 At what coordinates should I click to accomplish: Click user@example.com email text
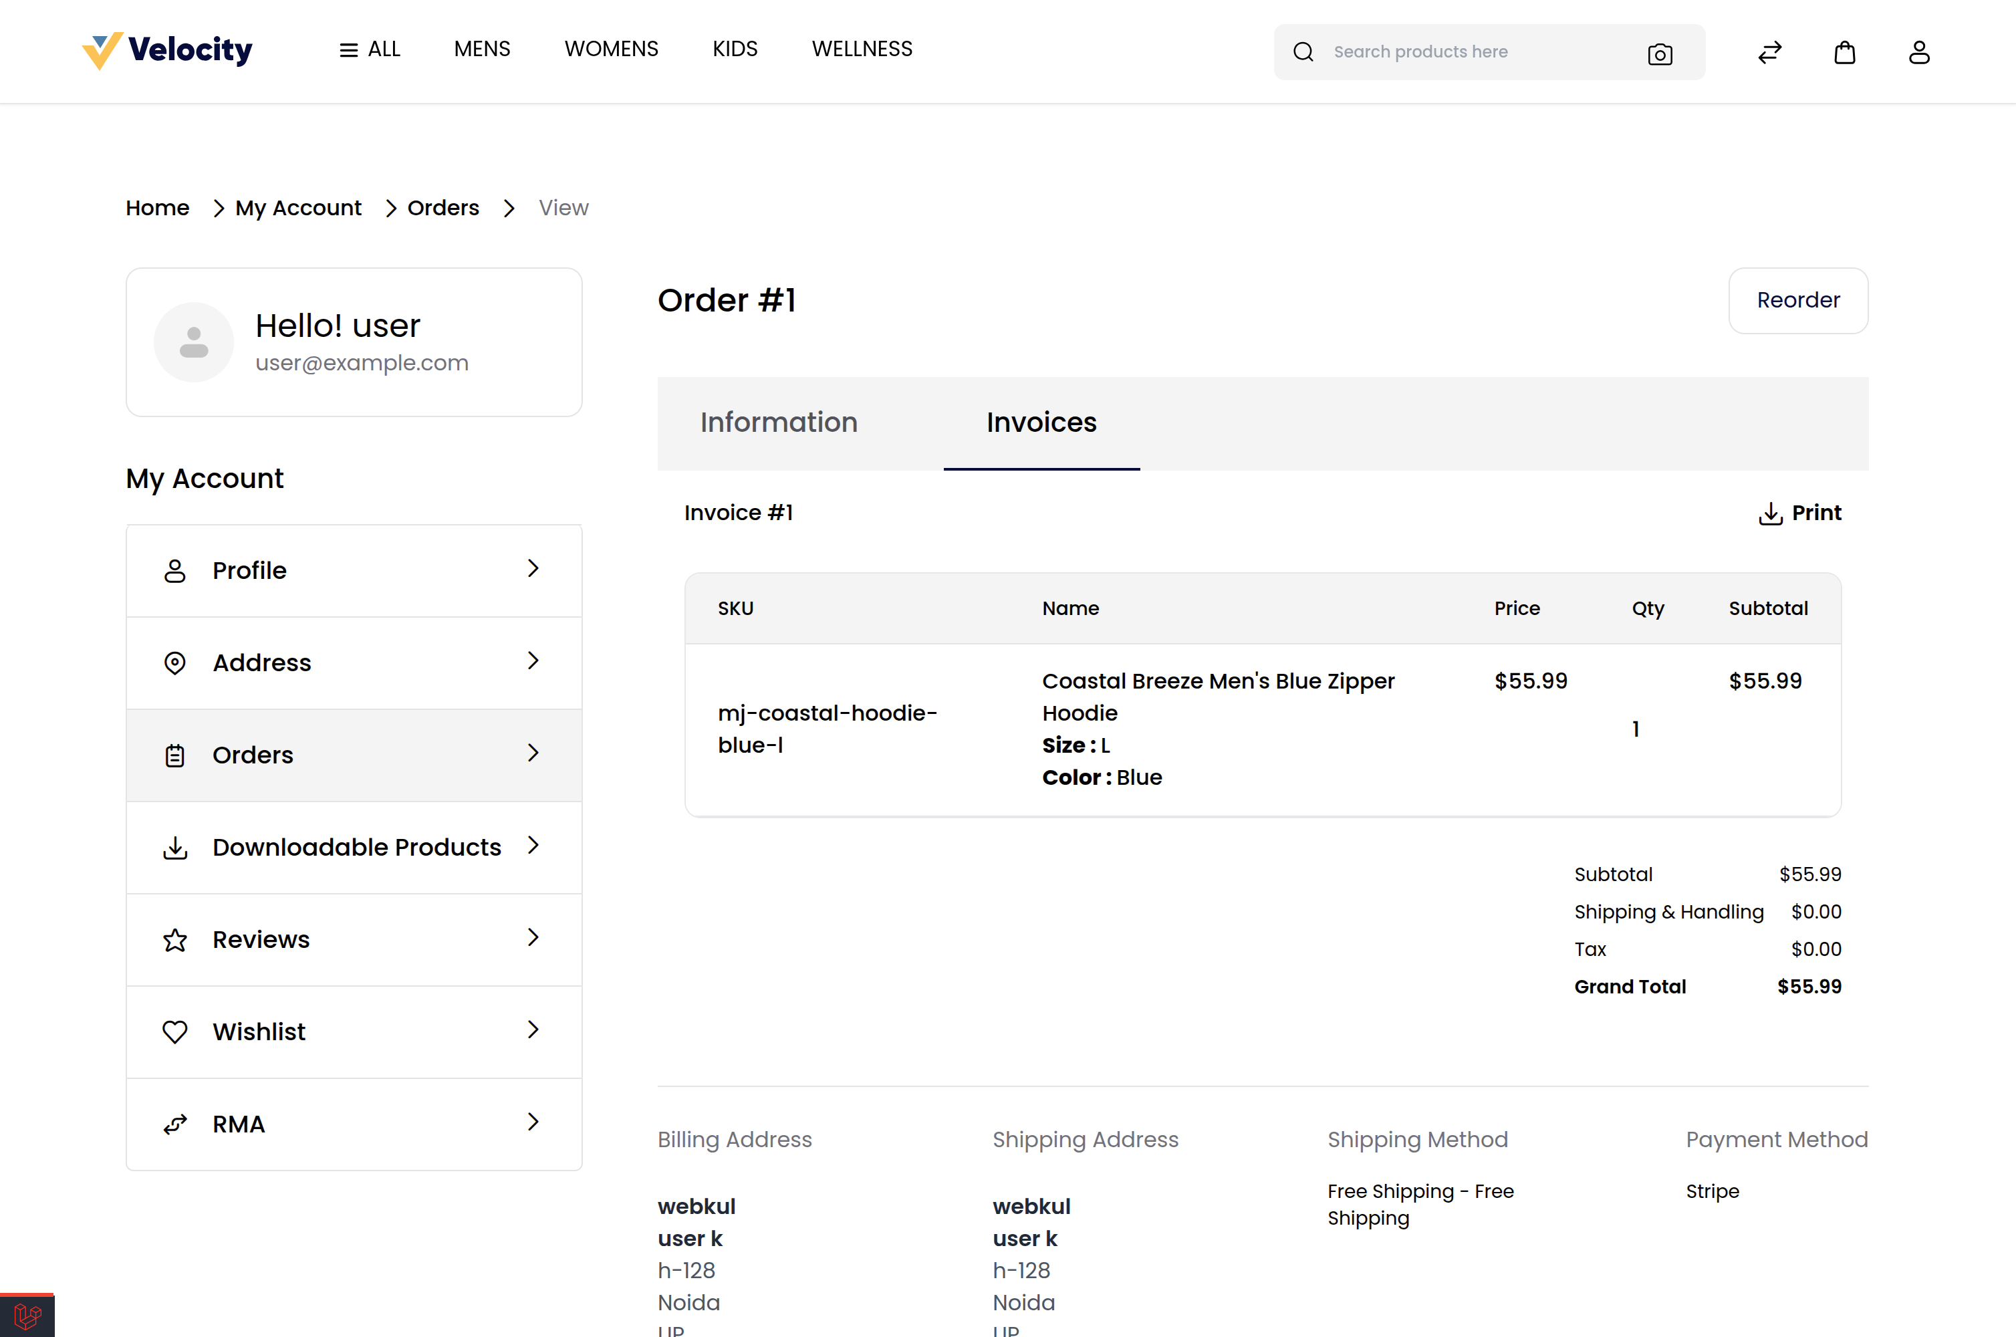tap(362, 363)
